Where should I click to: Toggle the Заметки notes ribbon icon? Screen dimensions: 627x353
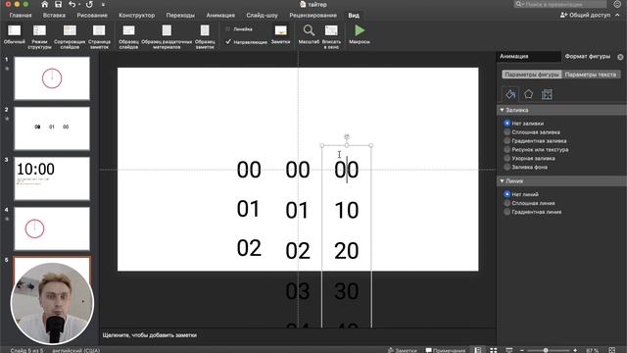coord(280,35)
